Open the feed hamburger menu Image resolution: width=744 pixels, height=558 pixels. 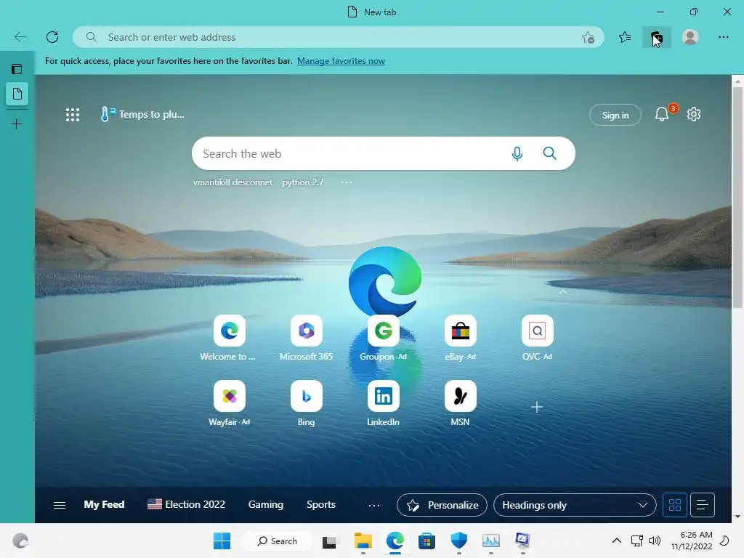tap(60, 505)
